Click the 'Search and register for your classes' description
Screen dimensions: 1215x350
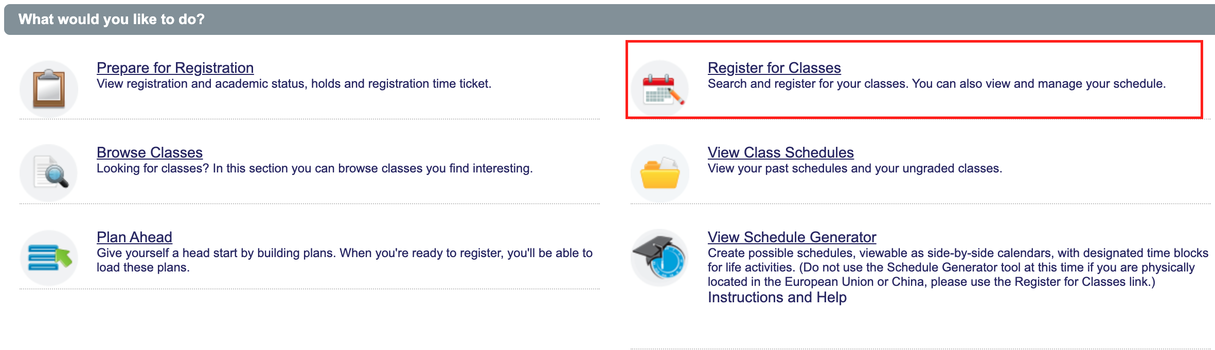(937, 84)
